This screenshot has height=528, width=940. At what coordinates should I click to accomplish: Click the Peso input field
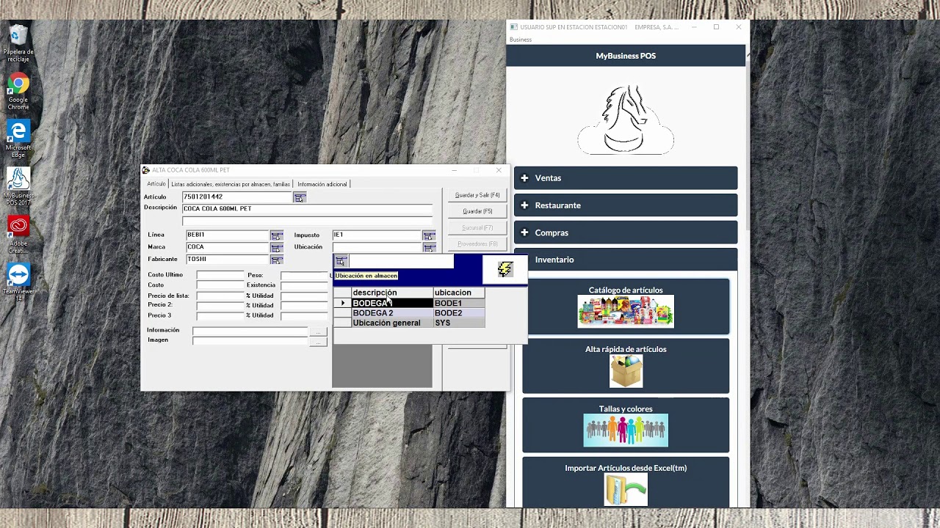[304, 275]
